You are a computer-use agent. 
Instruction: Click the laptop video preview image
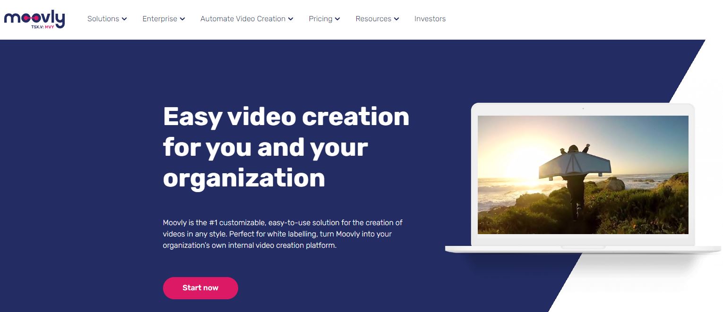[x=583, y=175]
